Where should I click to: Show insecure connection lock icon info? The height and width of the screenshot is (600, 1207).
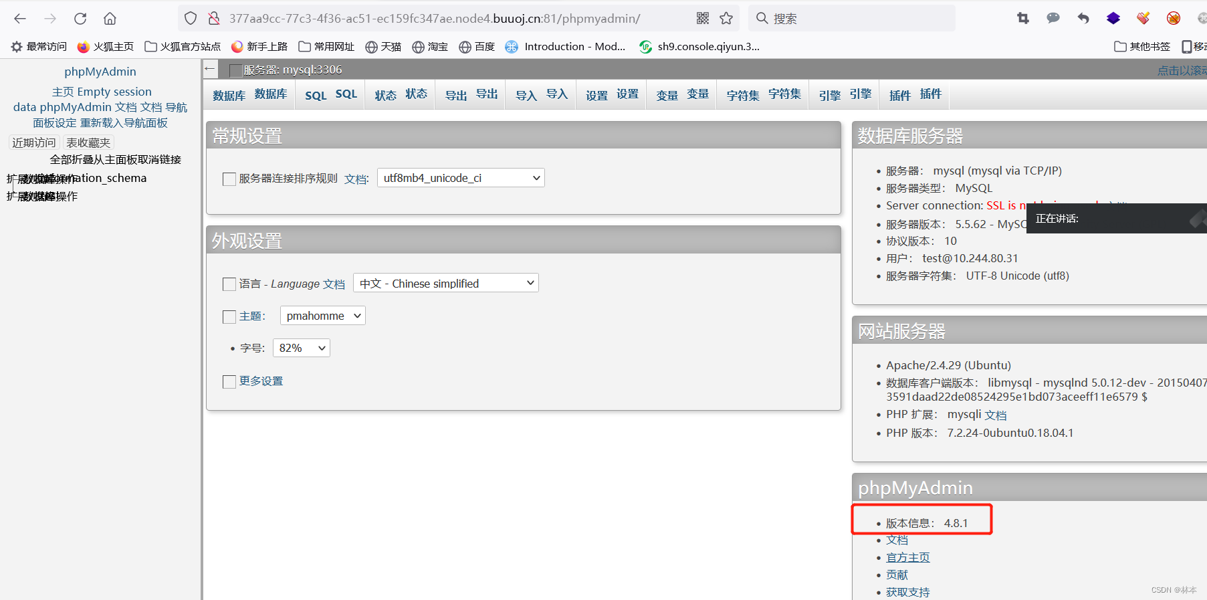pyautogui.click(x=214, y=19)
